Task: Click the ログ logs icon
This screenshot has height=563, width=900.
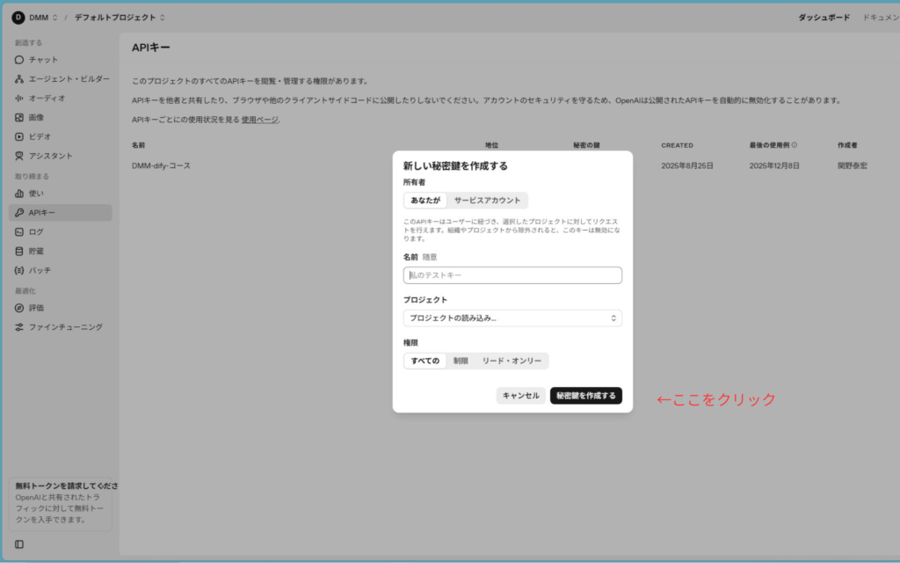Action: pyautogui.click(x=19, y=232)
